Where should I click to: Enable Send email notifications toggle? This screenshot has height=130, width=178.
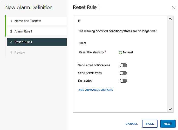[x=123, y=65]
